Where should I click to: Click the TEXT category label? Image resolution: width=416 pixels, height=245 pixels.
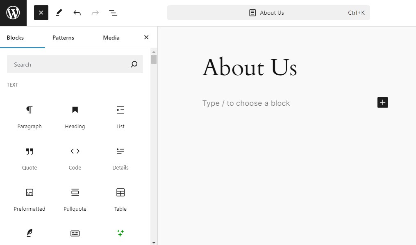[x=12, y=85]
